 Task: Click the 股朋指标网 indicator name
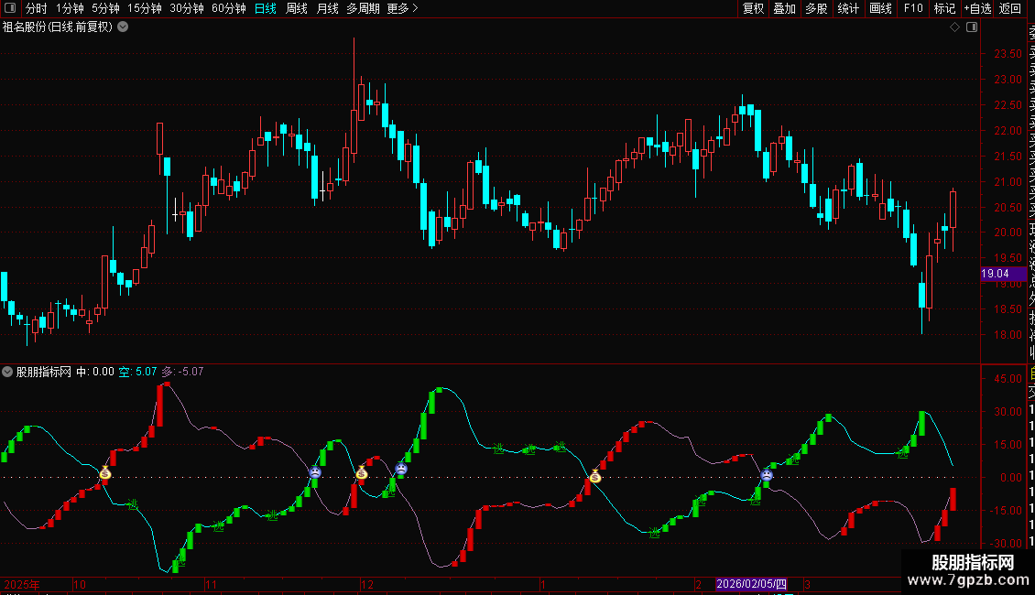(x=44, y=372)
